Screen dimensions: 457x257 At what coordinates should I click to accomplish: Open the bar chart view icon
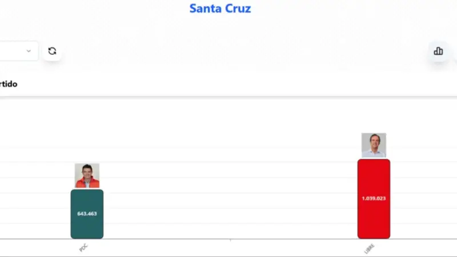[x=438, y=51]
